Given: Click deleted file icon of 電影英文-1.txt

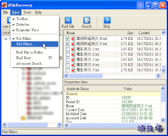Looking at the screenshot, I should [73, 49].
